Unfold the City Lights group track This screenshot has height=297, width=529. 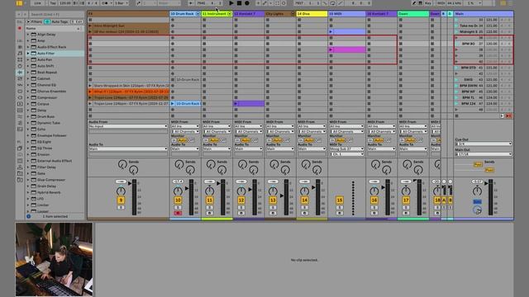(x=293, y=14)
